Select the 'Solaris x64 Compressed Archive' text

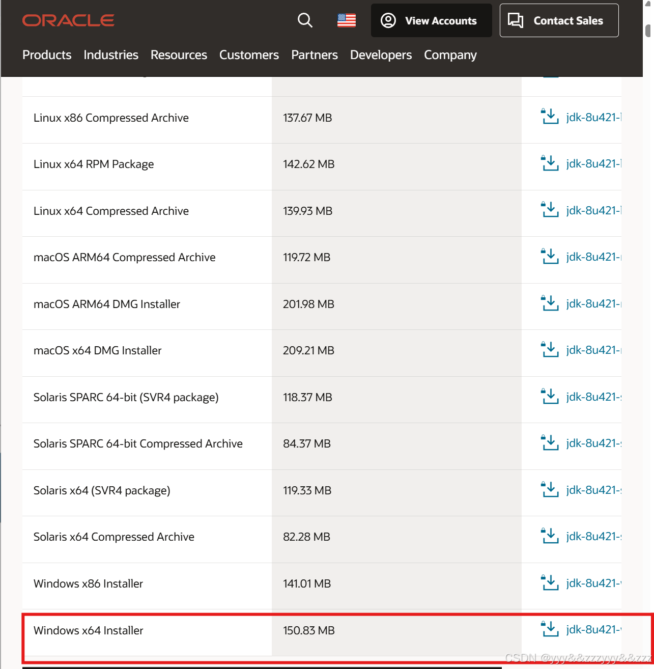point(114,537)
